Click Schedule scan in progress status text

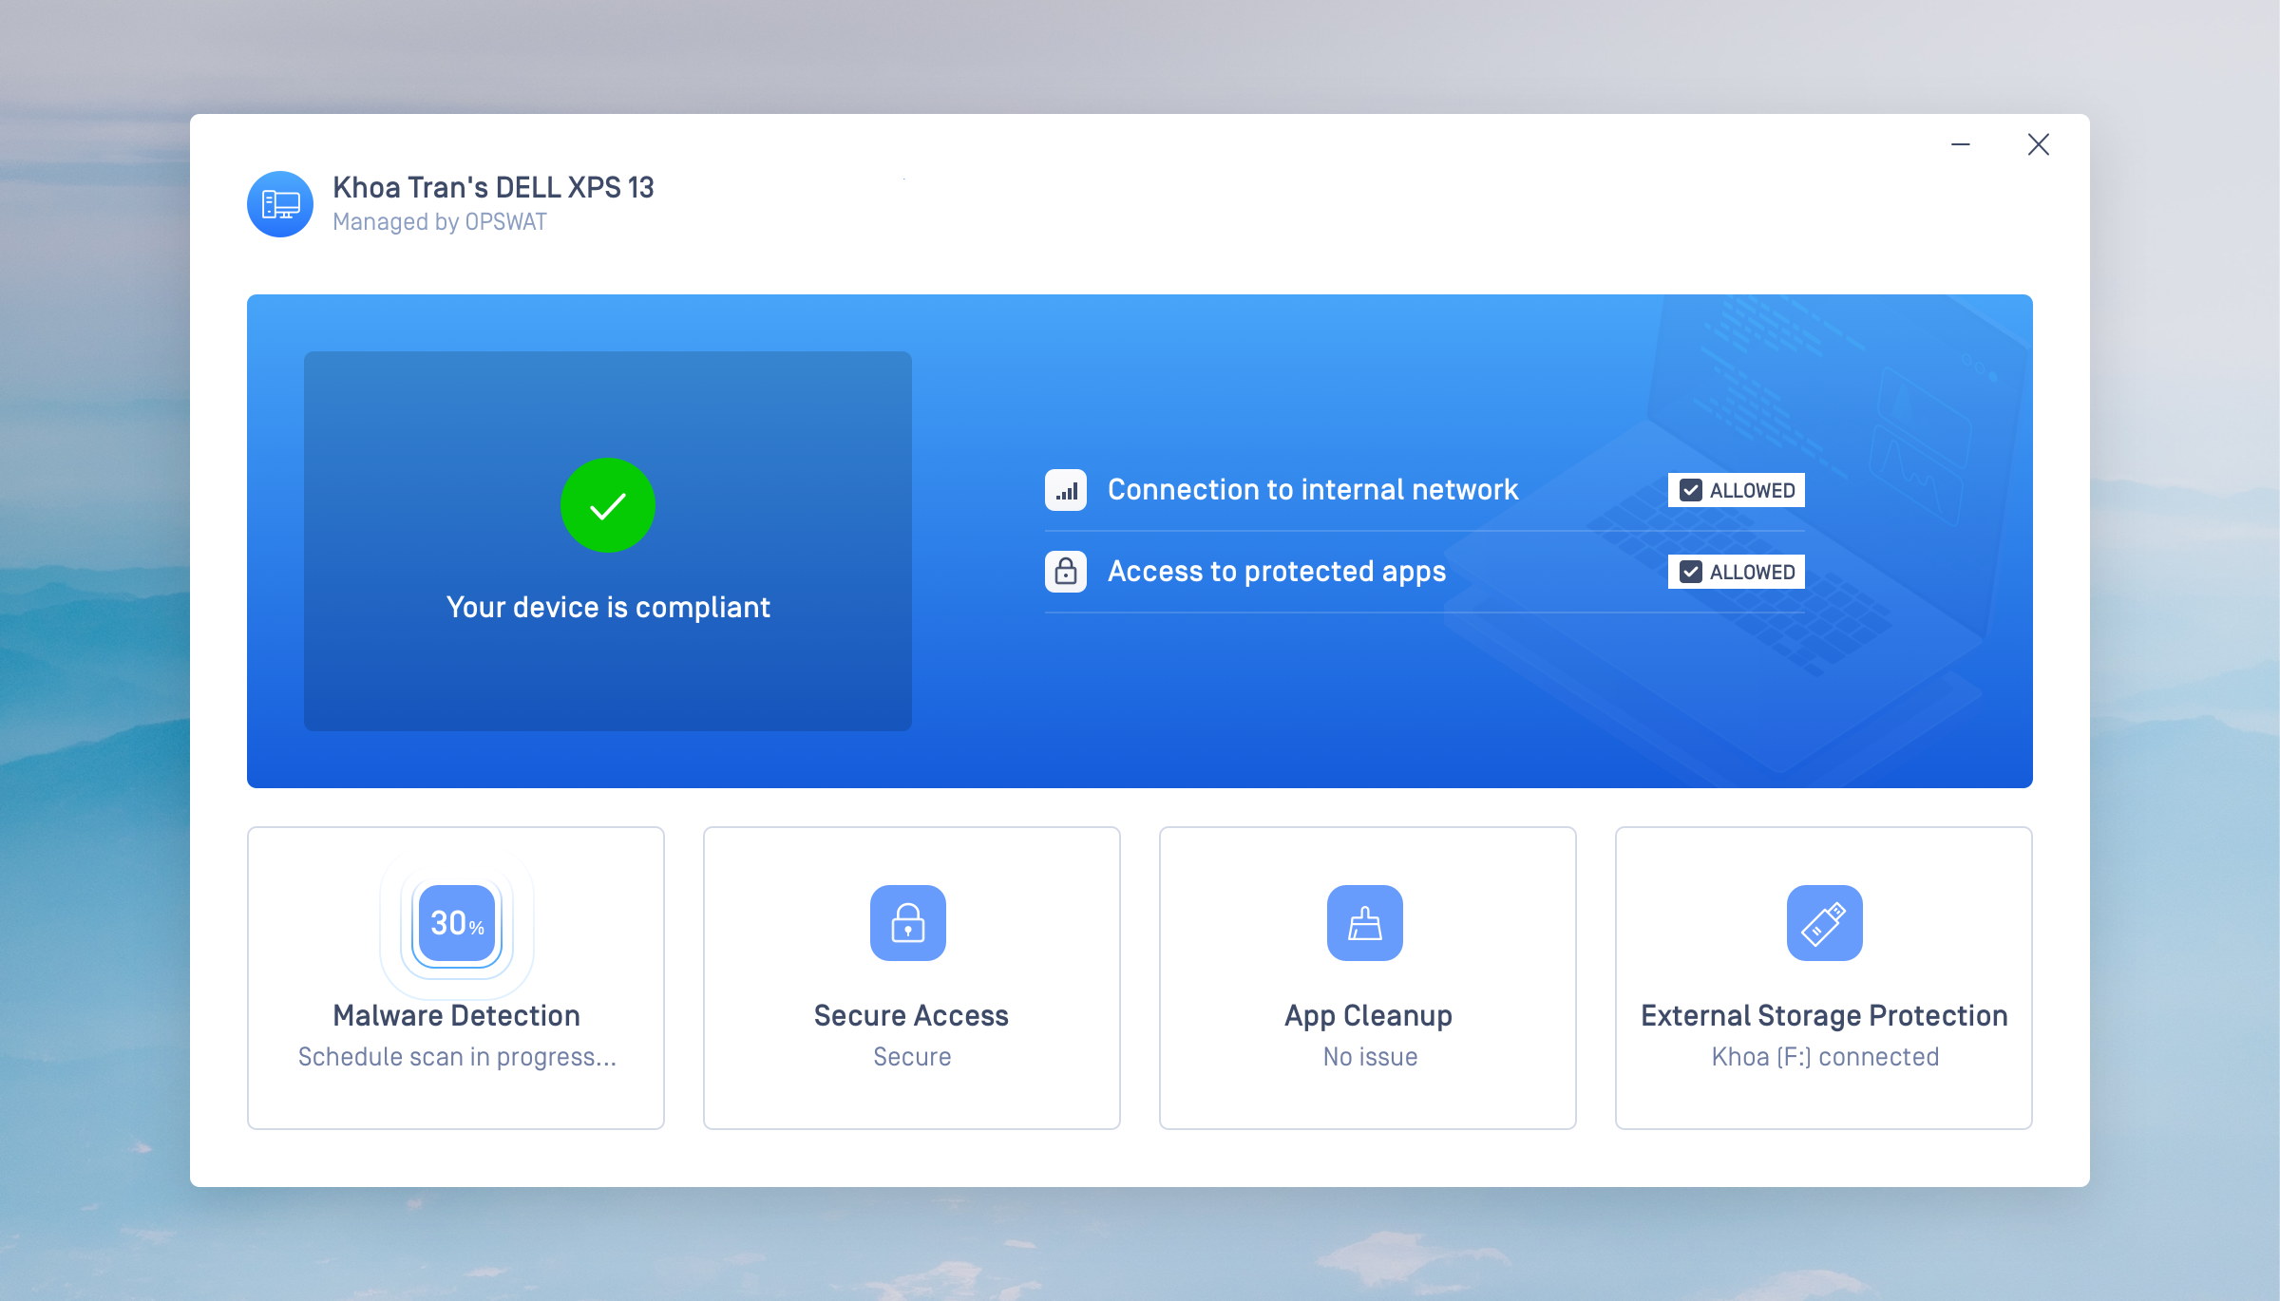(457, 1057)
